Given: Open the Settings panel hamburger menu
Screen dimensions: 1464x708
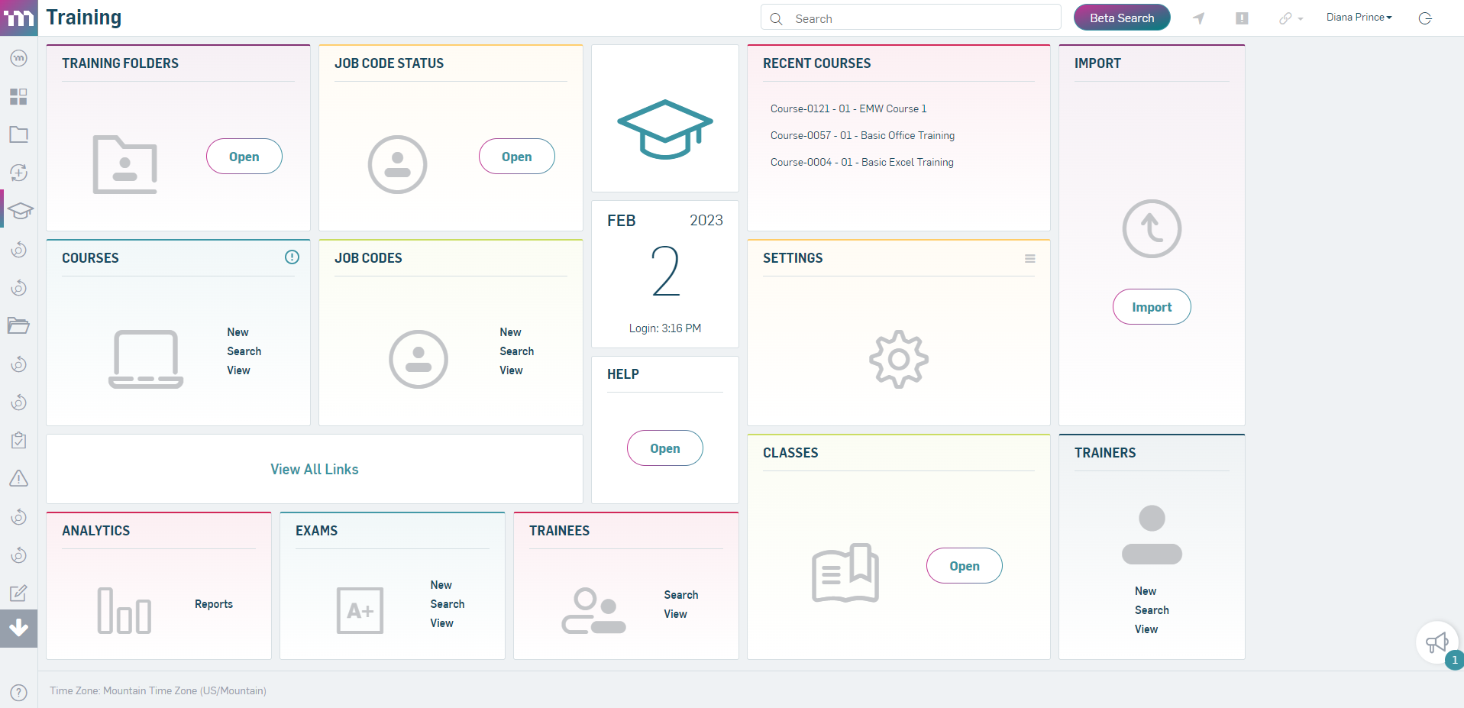Looking at the screenshot, I should tap(1029, 259).
